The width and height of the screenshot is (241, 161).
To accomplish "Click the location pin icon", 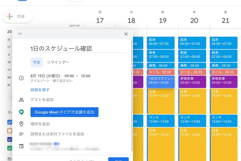I will 21,124.
